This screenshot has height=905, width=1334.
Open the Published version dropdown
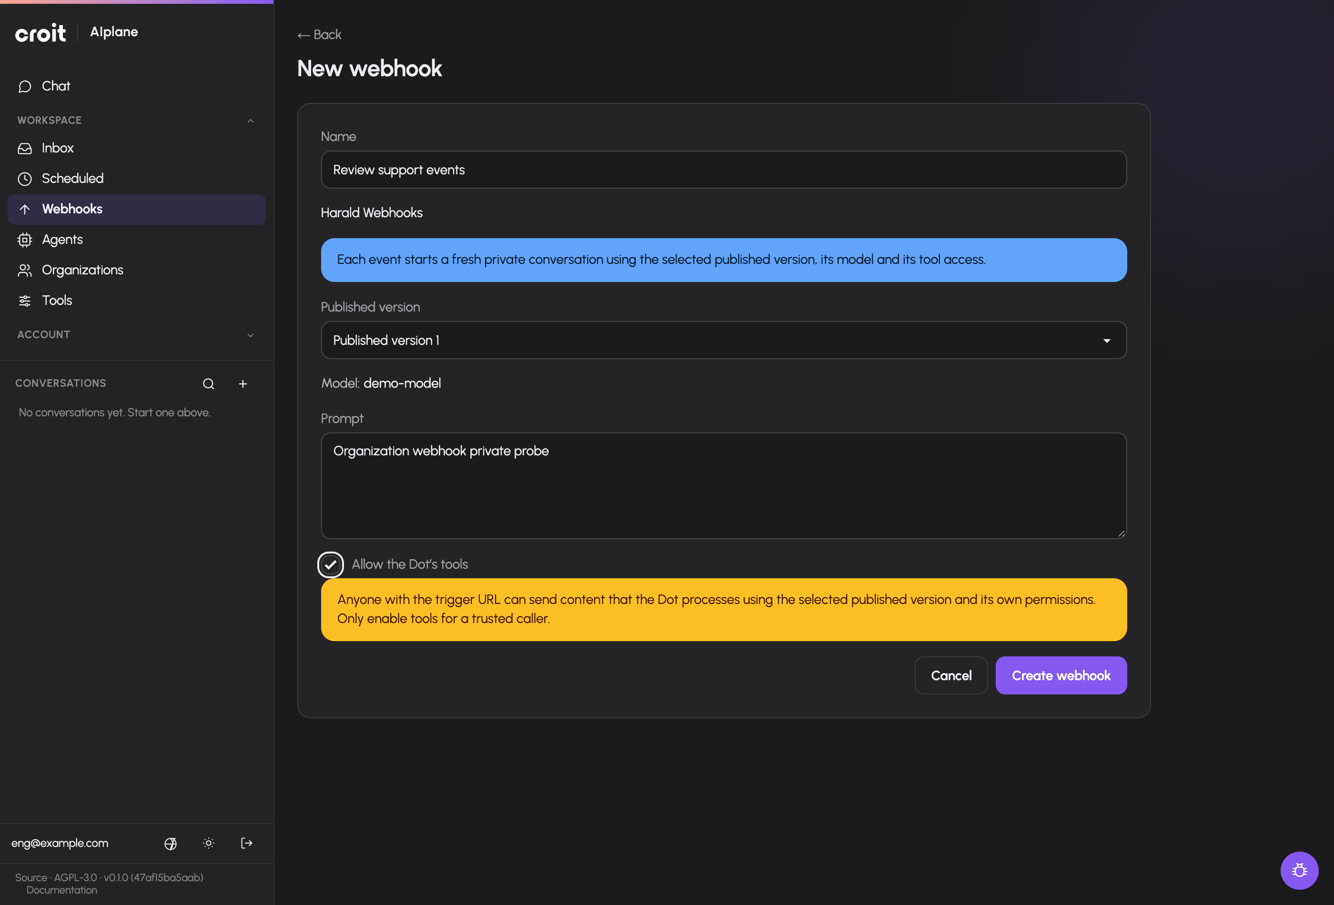click(x=723, y=340)
